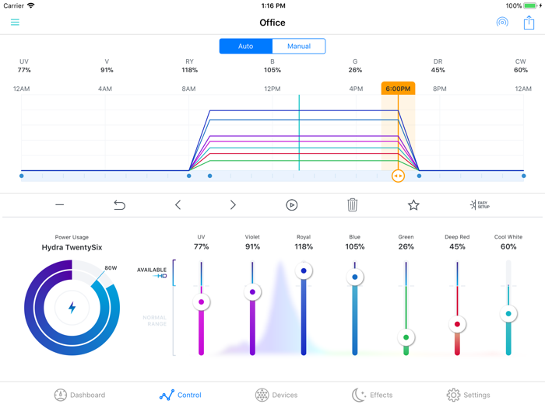This screenshot has height=408, width=545.
Task: Tap the share icon
Action: [529, 23]
